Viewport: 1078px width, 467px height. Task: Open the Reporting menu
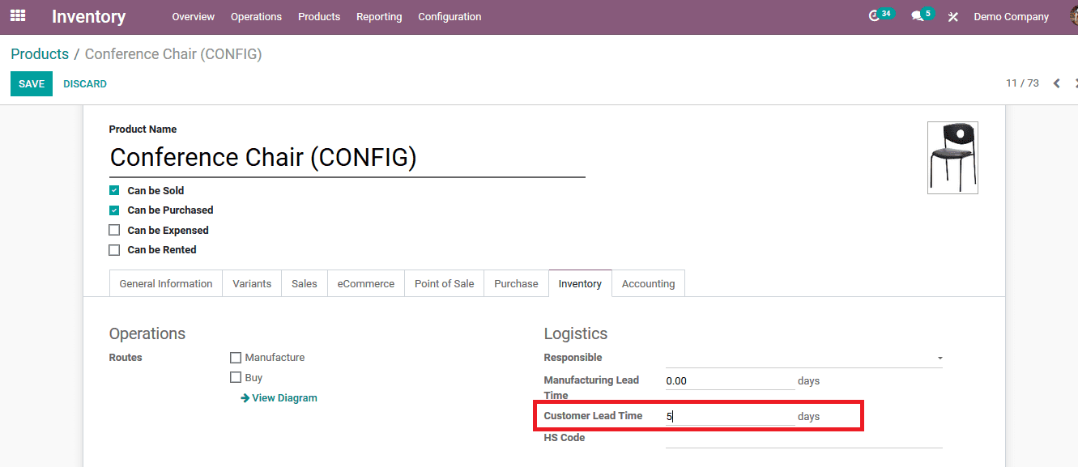pyautogui.click(x=379, y=16)
